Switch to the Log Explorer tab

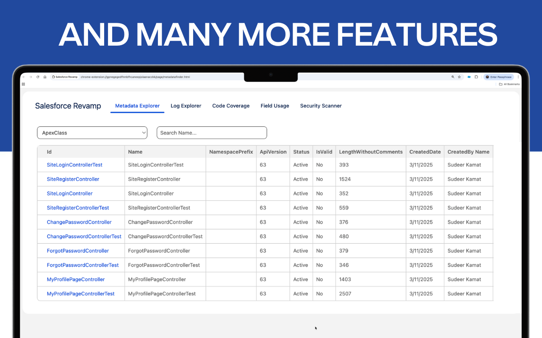click(x=186, y=106)
